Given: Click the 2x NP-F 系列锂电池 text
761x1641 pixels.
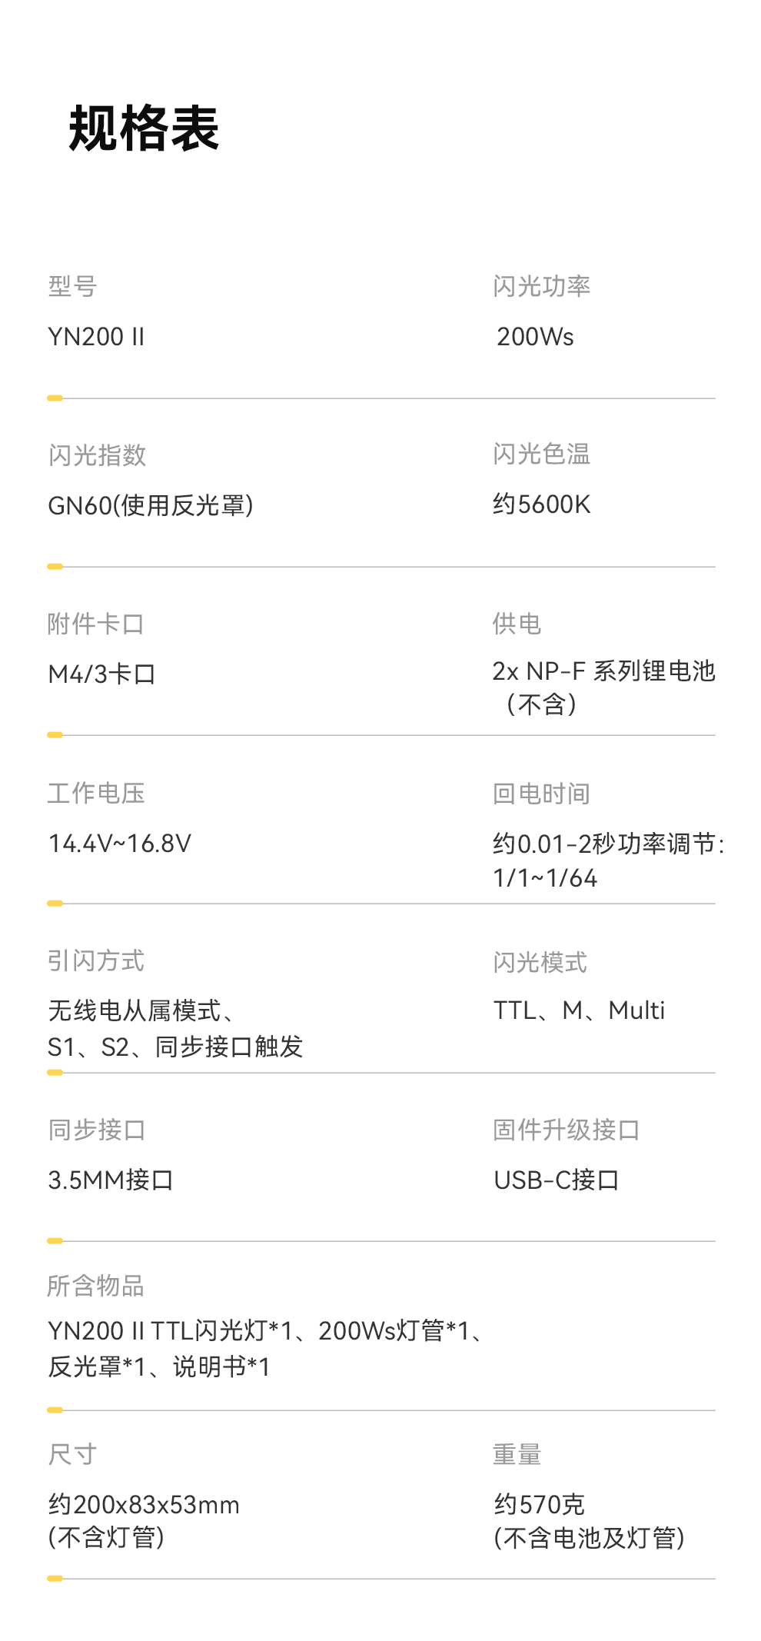Looking at the screenshot, I should [x=603, y=671].
